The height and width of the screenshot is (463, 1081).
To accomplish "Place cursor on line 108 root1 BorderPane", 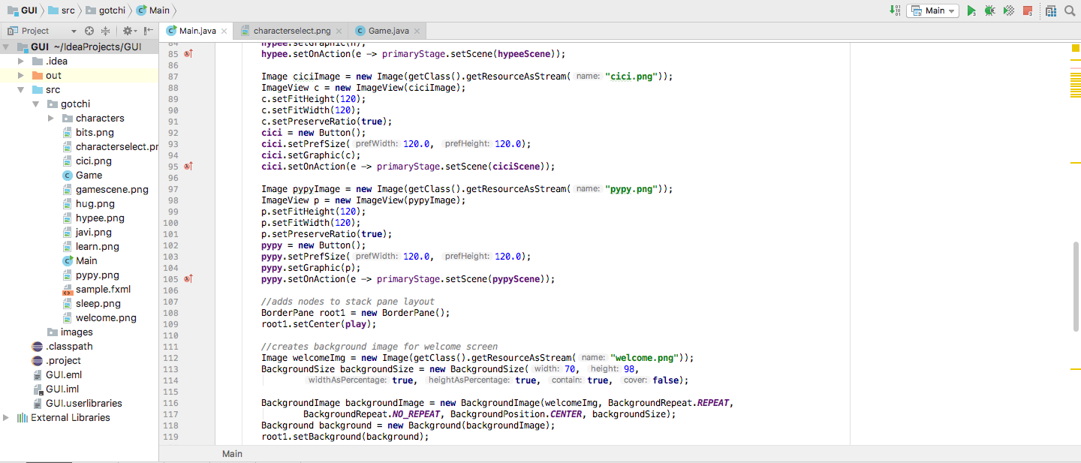I will (x=355, y=313).
